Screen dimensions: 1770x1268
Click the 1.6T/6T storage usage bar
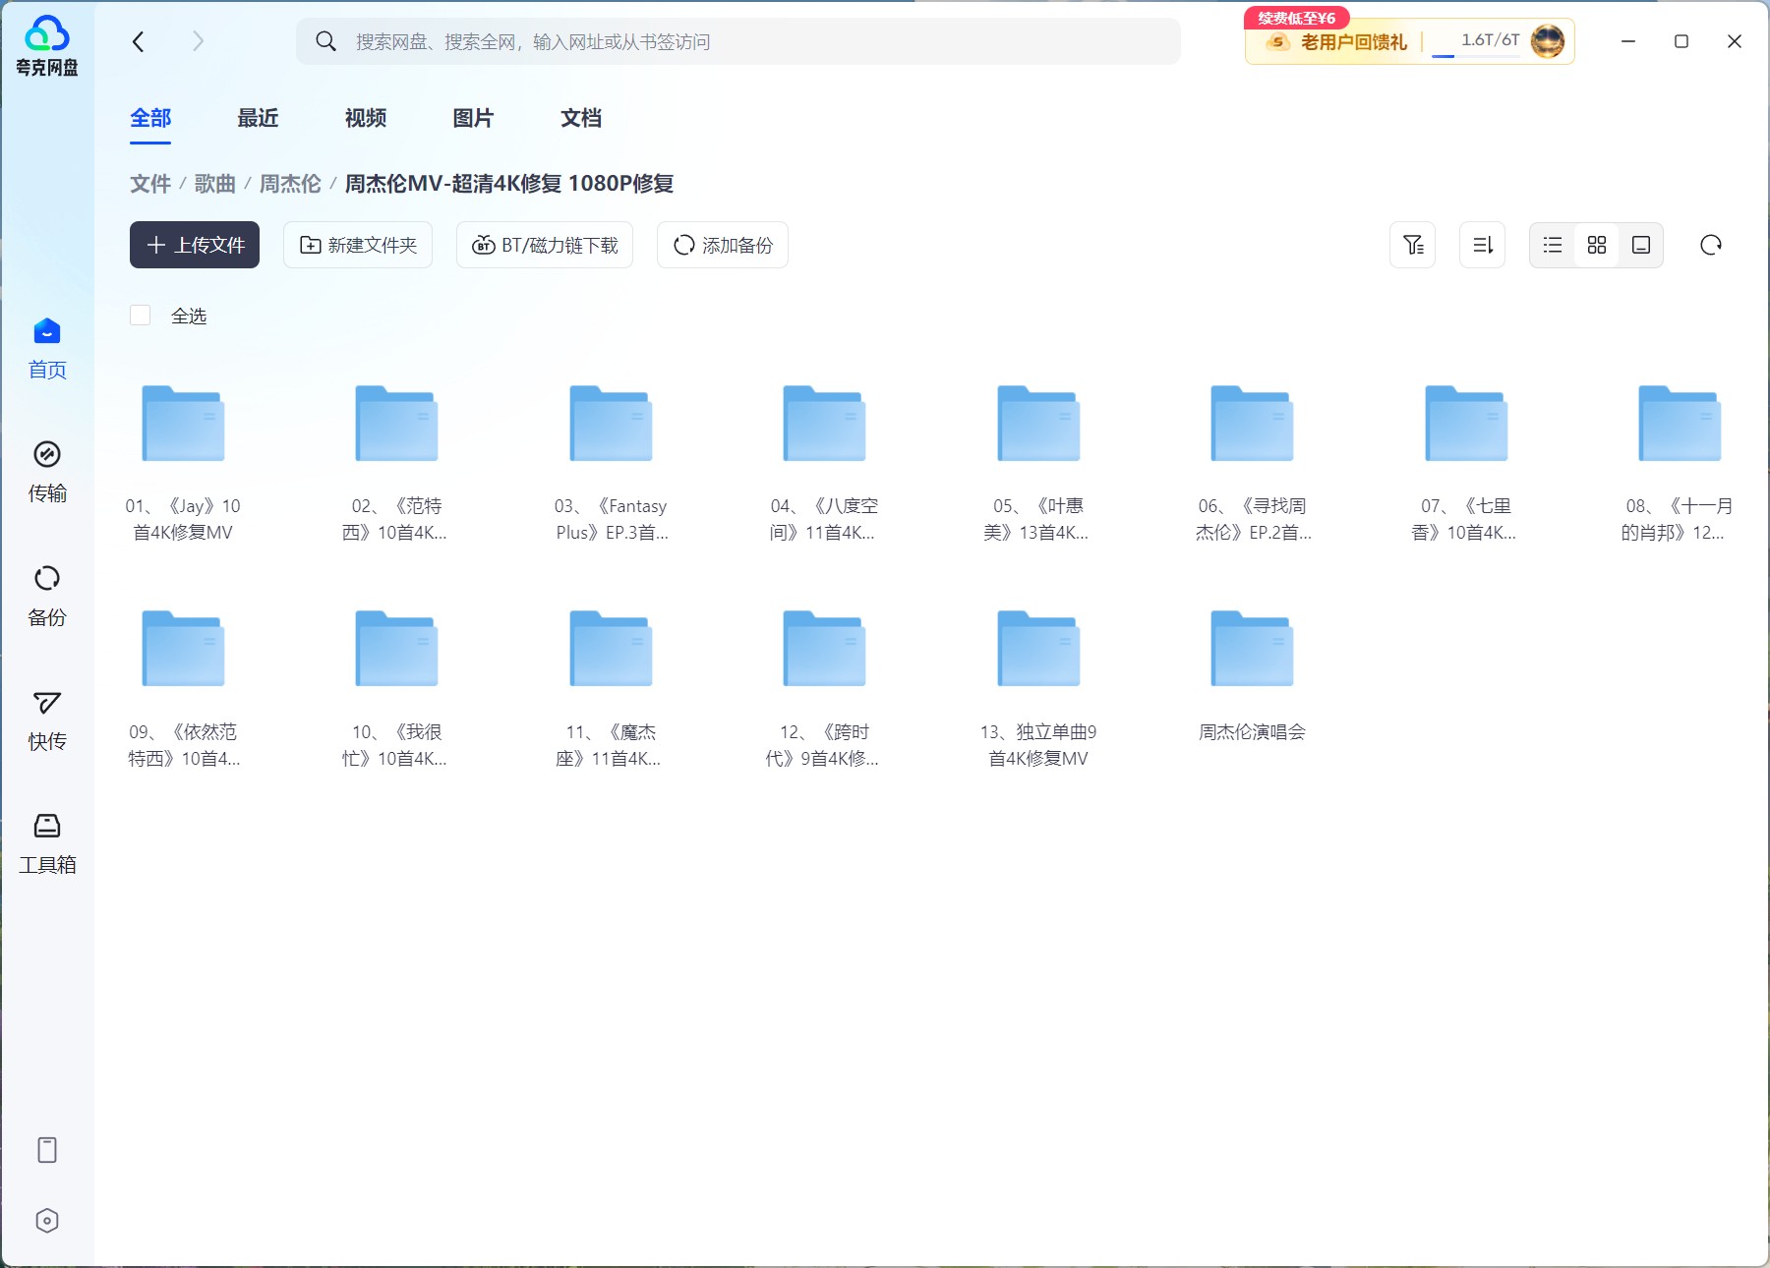coord(1477,43)
